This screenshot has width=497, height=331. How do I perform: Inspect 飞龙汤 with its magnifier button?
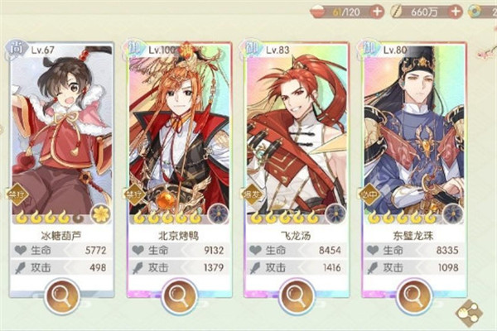tap(297, 296)
